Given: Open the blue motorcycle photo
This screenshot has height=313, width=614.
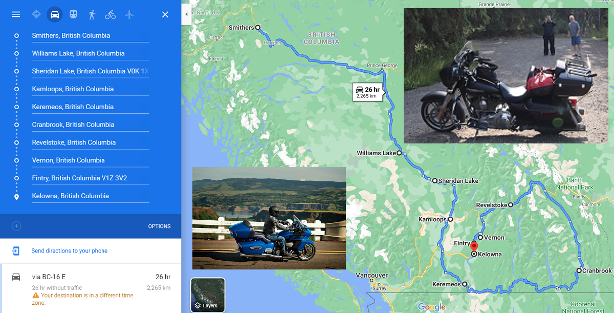Looking at the screenshot, I should pyautogui.click(x=269, y=218).
